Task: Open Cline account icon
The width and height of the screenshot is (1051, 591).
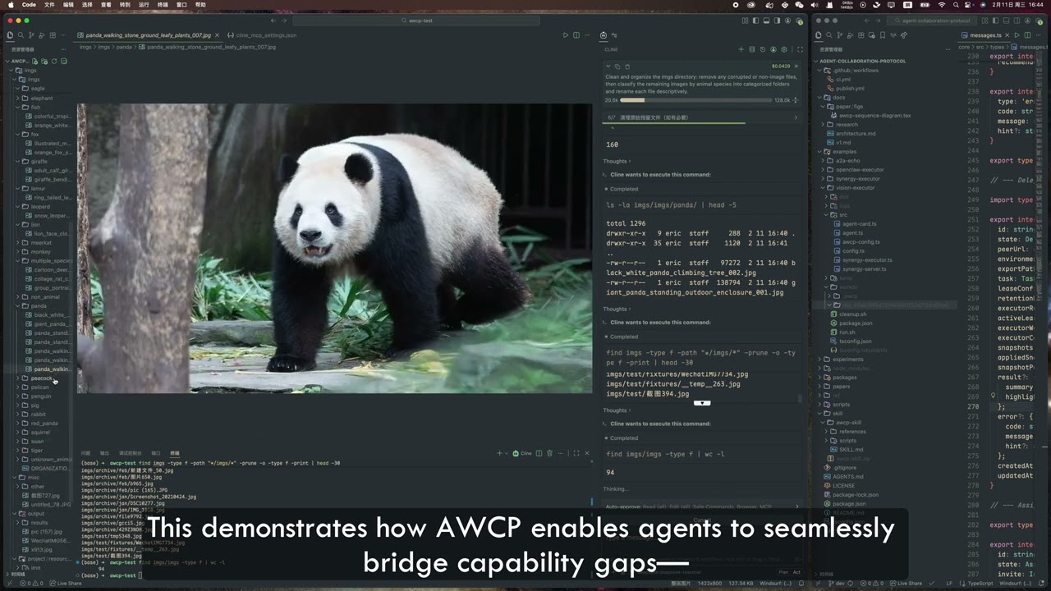Action: coord(773,49)
